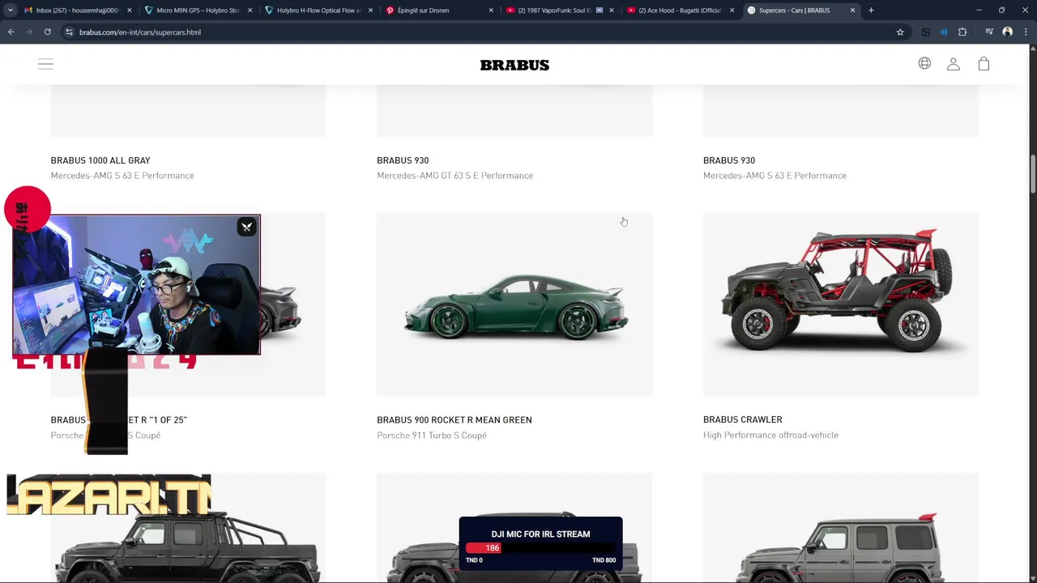Viewport: 1037px width, 583px height.
Task: Click 'Mercedes-AMG S 63 E Performance' under 1000 ALL GRAY
Action: tap(122, 175)
